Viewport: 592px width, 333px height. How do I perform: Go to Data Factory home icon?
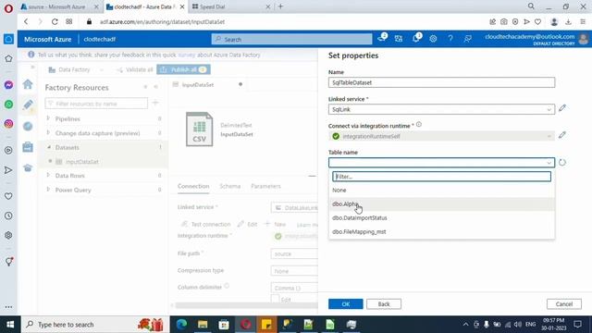pos(28,84)
